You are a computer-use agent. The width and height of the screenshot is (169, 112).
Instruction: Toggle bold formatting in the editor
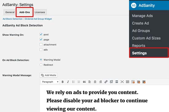click(x=63, y=82)
